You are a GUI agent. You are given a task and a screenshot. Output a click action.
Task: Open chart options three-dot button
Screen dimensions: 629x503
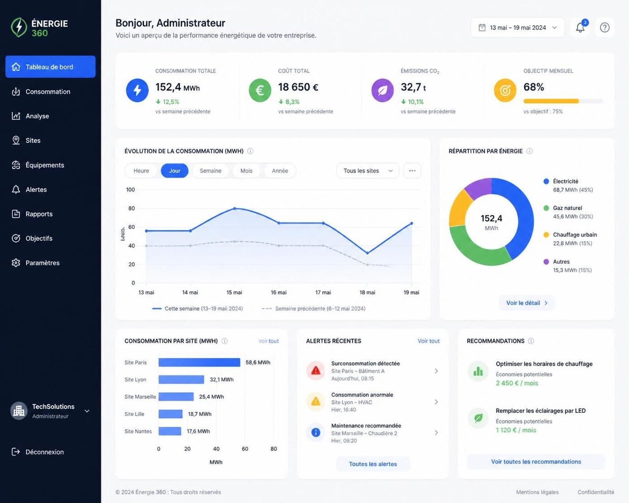tap(412, 171)
